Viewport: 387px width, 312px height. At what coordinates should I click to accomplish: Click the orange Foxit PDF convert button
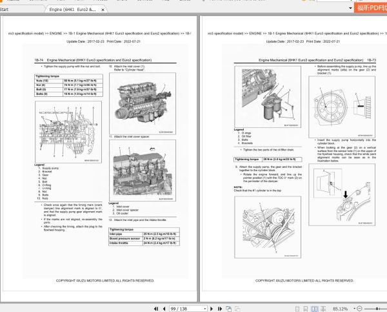[x=370, y=8]
